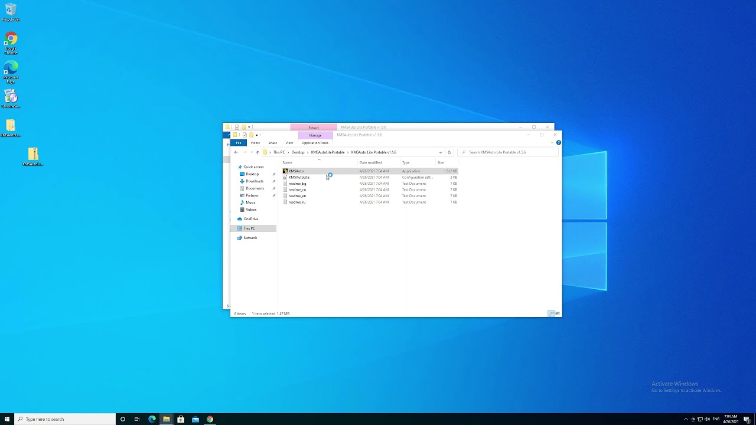This screenshot has height=425, width=756.
Task: Select the readme_en text document
Action: (370, 196)
